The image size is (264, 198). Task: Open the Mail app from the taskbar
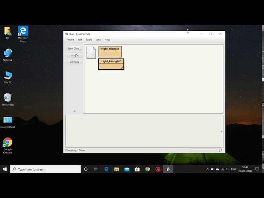point(127,169)
